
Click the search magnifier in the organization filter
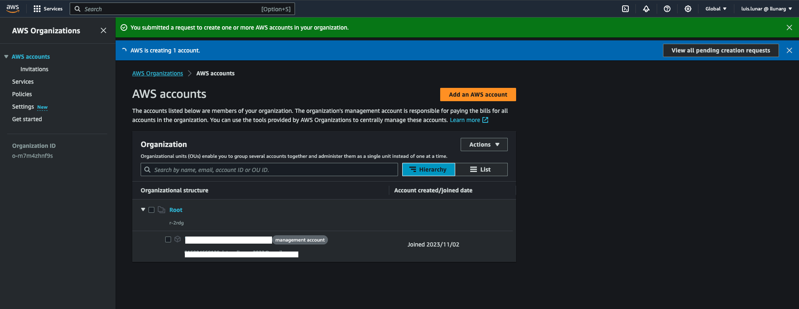tap(148, 169)
